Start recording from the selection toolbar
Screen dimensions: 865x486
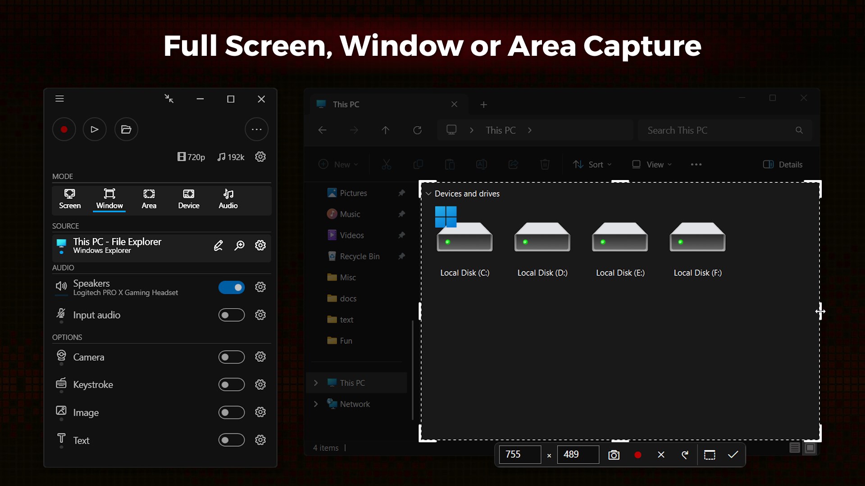pyautogui.click(x=637, y=455)
